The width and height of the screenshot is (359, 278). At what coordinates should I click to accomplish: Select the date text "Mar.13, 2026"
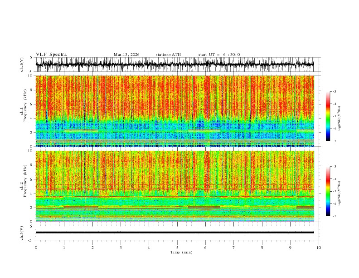coord(126,55)
